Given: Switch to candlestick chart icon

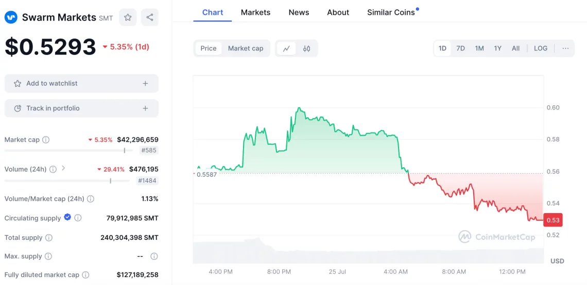Looking at the screenshot, I should click(306, 49).
